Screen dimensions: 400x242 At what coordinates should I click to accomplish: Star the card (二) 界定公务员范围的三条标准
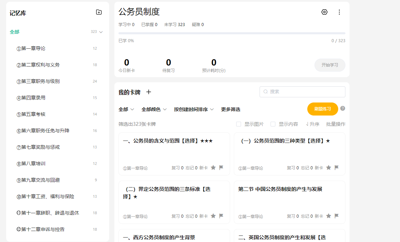(213, 216)
